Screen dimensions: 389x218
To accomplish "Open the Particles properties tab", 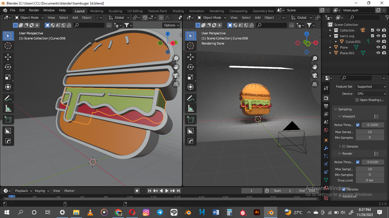I will point(326,156).
